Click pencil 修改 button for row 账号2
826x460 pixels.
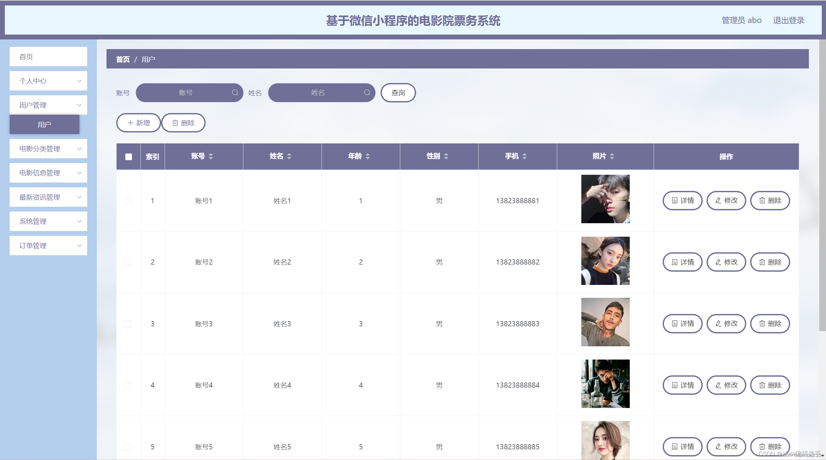click(x=726, y=262)
